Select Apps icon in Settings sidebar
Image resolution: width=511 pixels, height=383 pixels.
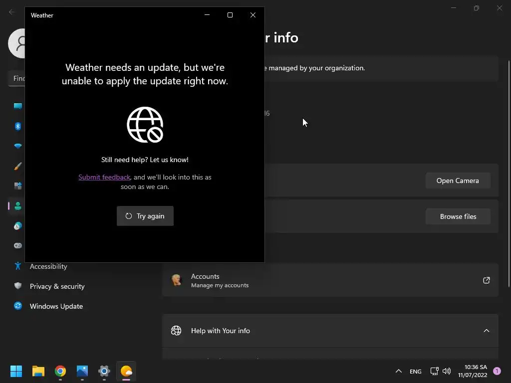point(18,186)
